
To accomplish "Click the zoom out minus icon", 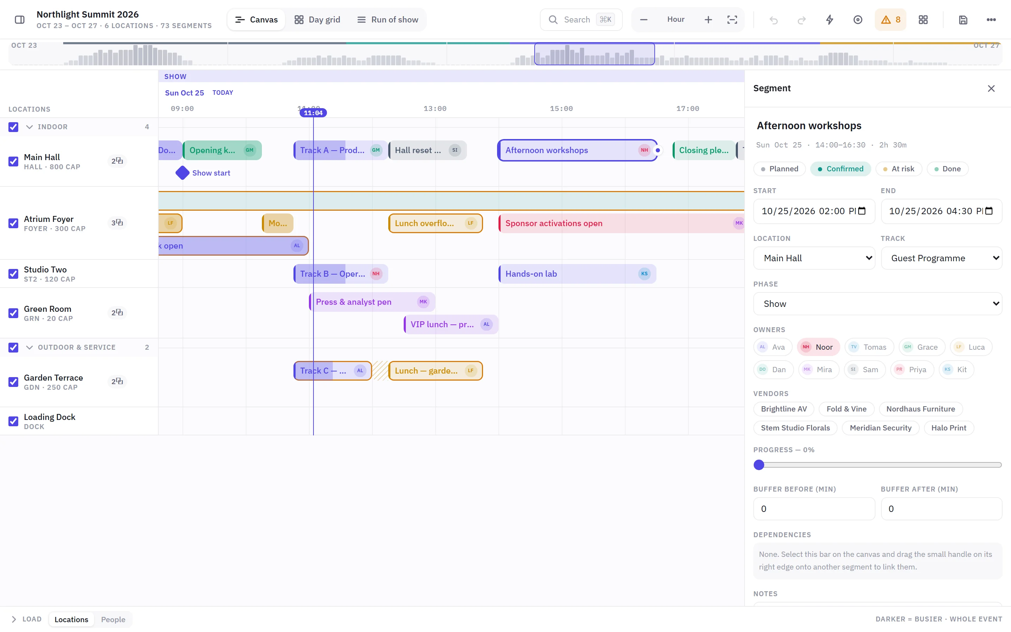I will pos(644,20).
